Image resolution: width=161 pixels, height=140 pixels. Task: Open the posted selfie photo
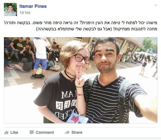(81, 80)
